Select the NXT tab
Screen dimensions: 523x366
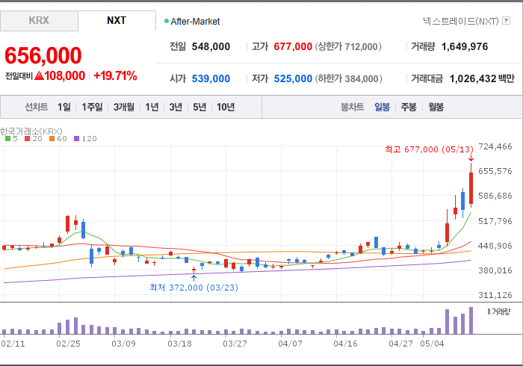(x=117, y=21)
